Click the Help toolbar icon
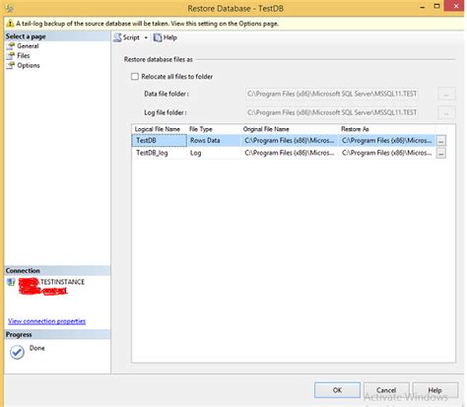Viewport: 467px width, 407px height. 158,37
